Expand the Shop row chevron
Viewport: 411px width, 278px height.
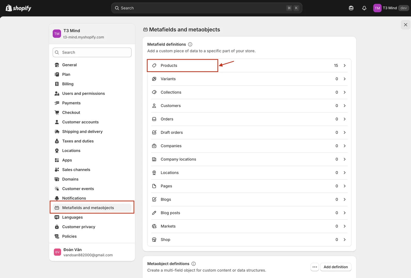(345, 239)
